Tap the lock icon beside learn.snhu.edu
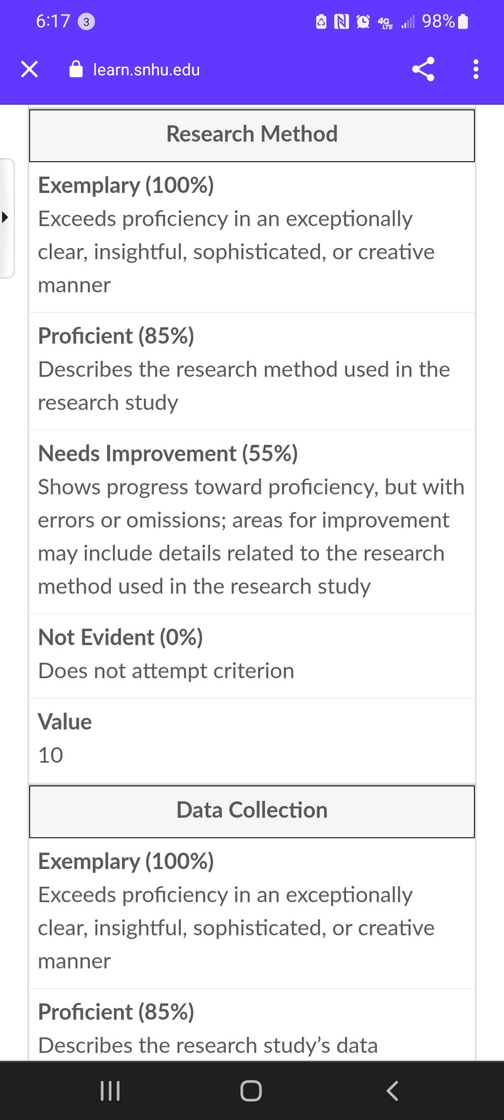 pos(76,69)
